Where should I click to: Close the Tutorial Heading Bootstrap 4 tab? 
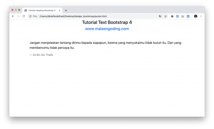pos(60,10)
